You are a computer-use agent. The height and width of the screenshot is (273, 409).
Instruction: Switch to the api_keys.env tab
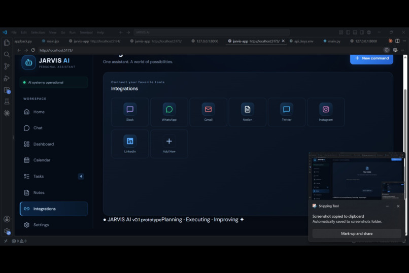pyautogui.click(x=302, y=41)
